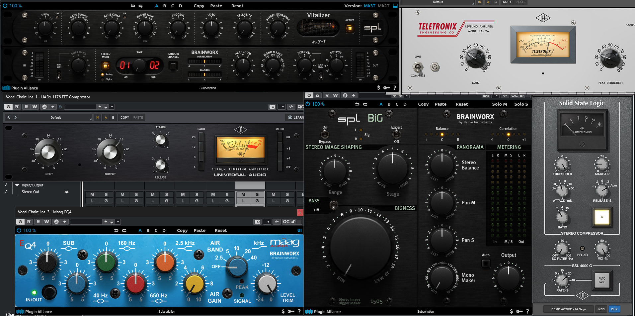Viewport: 635px width, 316px height.
Task: Click the LEARN button in 1176 plugin
Action: (x=295, y=117)
